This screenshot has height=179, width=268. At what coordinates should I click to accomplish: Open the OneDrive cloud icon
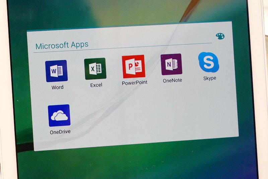click(x=59, y=116)
